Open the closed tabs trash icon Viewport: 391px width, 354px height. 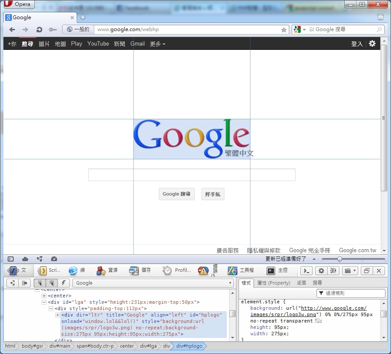[x=380, y=17]
